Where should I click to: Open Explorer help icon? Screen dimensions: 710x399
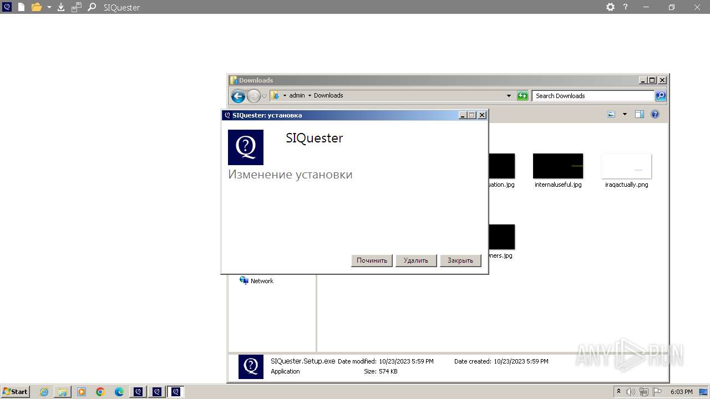pyautogui.click(x=655, y=114)
